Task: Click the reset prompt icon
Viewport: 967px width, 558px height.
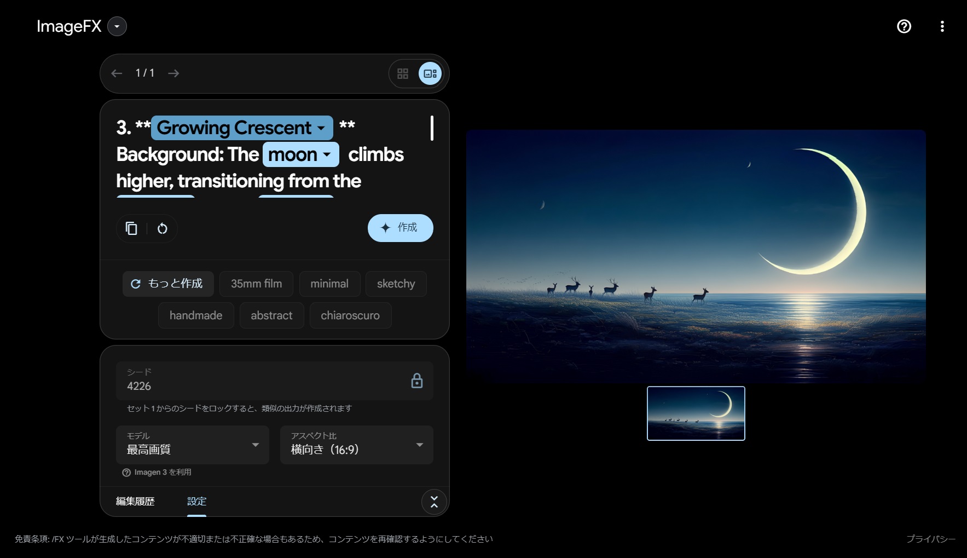Action: coord(163,228)
